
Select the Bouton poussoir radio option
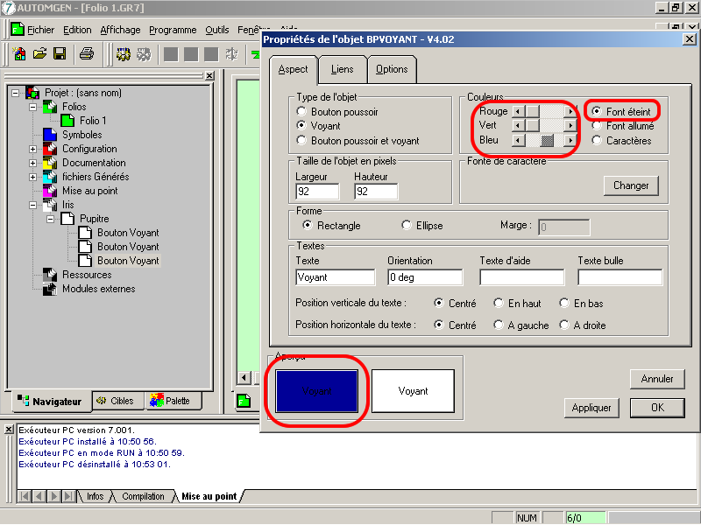point(302,112)
